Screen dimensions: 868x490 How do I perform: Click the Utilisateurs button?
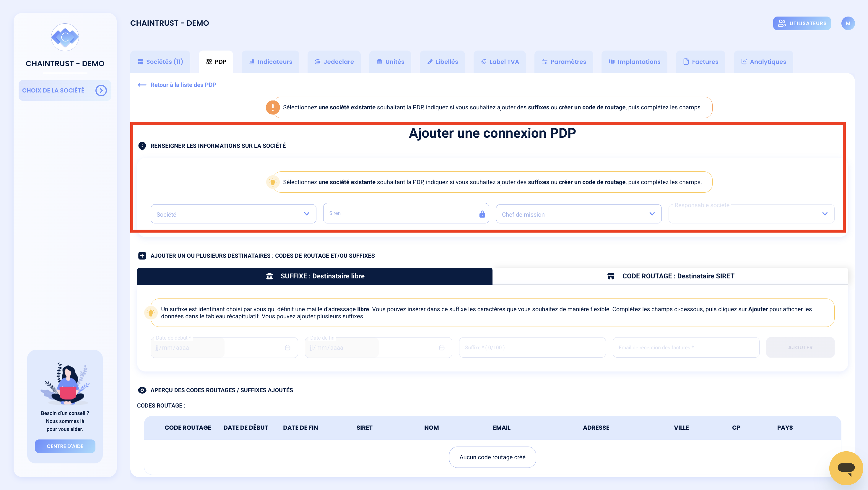click(802, 23)
